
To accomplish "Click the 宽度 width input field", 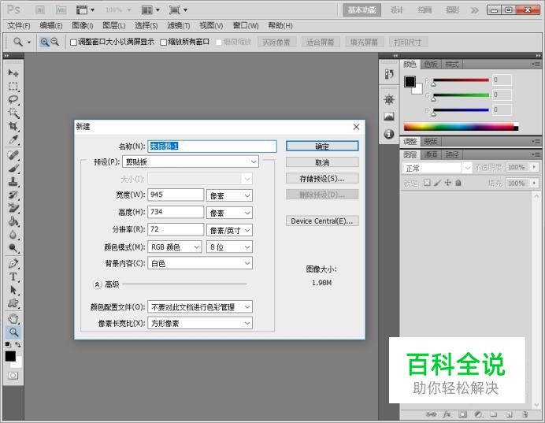I will coord(176,195).
